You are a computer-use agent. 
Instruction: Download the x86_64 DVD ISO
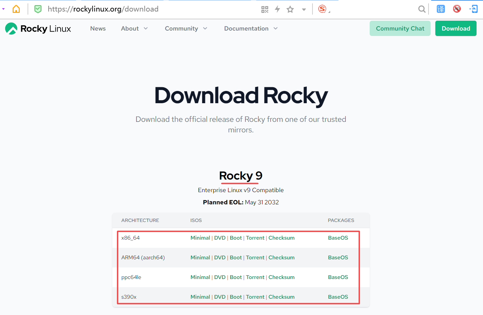click(x=220, y=238)
